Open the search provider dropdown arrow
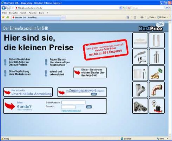Image resolution: width=172 pixels, height=141 pixels. [x=170, y=8]
